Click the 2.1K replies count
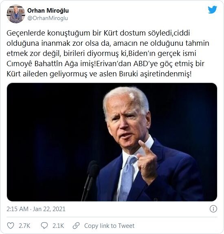This screenshot has height=234, width=224. pyautogui.click(x=58, y=226)
